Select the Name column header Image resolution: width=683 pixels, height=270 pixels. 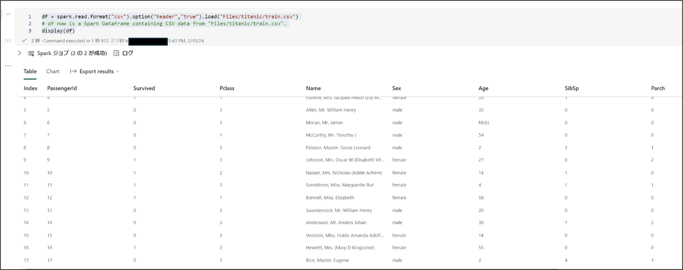pos(313,88)
